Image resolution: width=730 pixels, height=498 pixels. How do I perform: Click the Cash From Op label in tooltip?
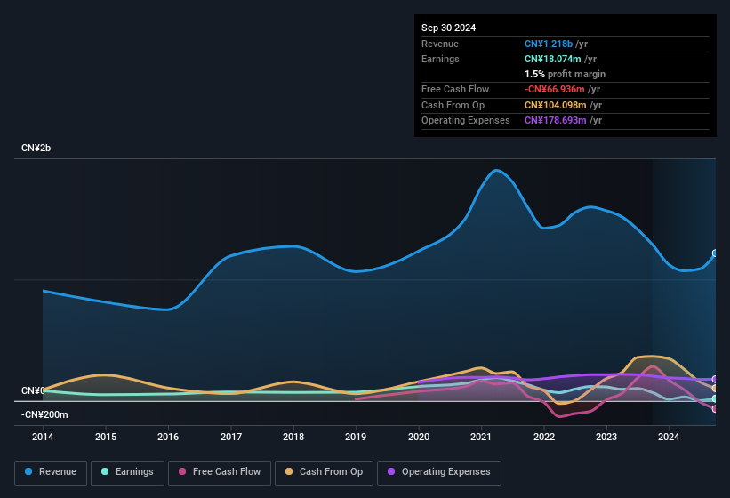coord(453,105)
